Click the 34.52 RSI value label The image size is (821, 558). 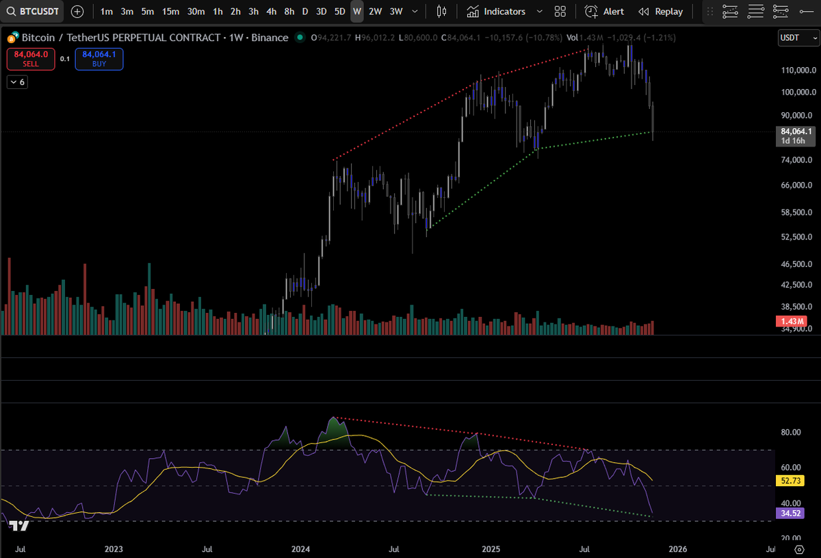tap(790, 512)
